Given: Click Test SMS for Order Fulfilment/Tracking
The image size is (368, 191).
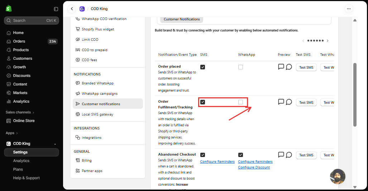Looking at the screenshot, I should (x=306, y=102).
